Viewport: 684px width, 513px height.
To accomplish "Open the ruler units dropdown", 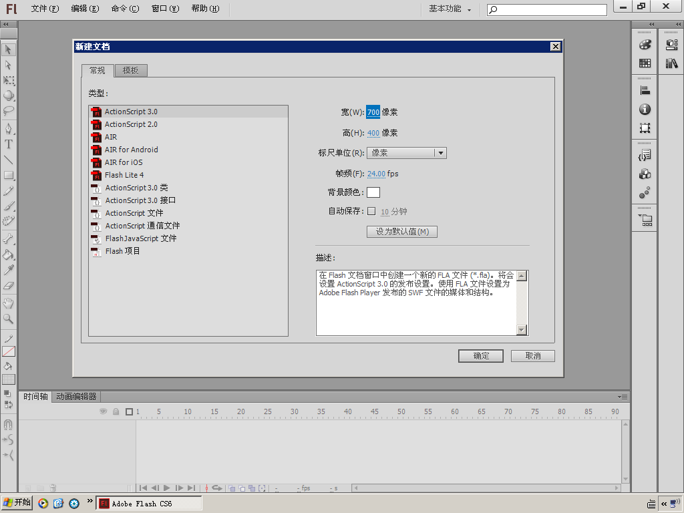I will [x=407, y=153].
